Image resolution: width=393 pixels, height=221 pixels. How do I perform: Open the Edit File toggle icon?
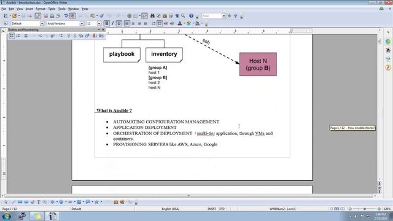(x=38, y=16)
